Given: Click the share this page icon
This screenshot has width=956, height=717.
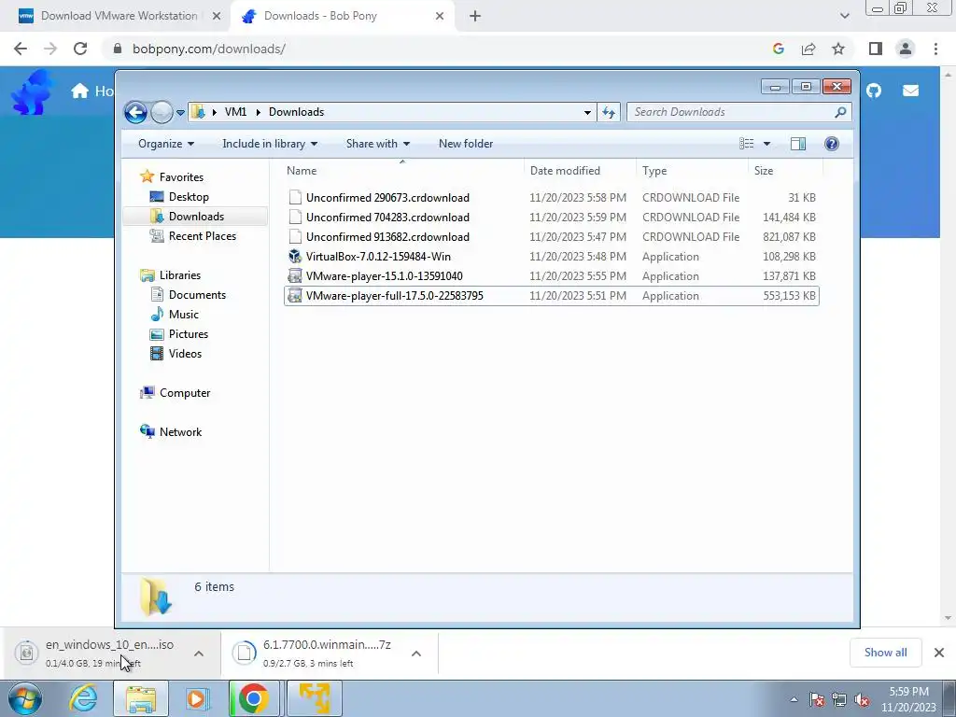Looking at the screenshot, I should (x=808, y=49).
